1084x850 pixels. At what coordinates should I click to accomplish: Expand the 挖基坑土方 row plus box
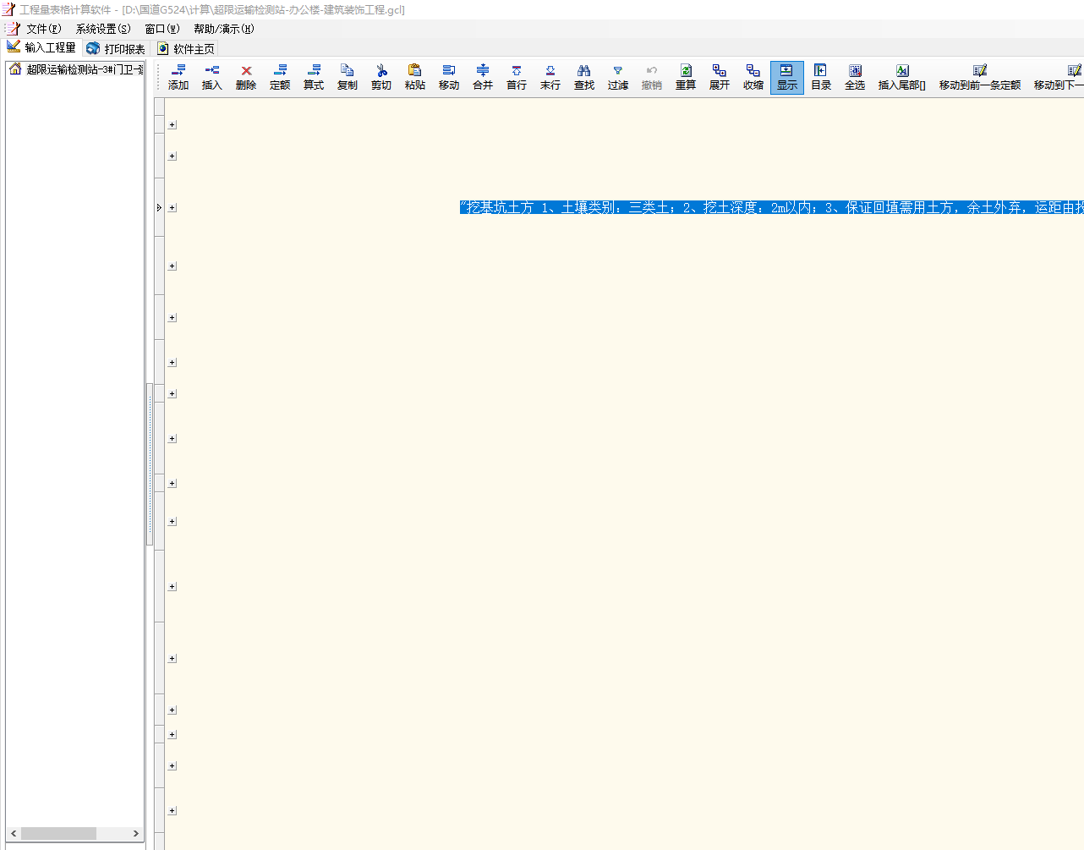click(172, 208)
